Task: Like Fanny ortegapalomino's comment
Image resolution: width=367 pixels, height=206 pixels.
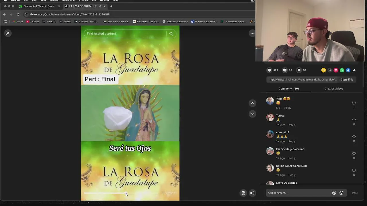Action: [354, 154]
